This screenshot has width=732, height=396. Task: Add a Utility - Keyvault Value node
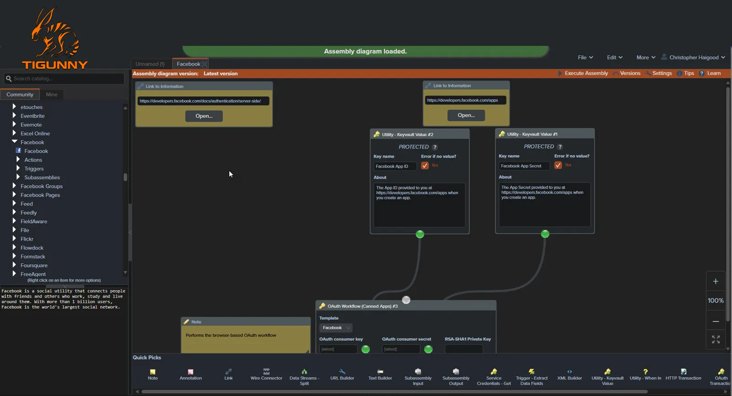pos(608,377)
